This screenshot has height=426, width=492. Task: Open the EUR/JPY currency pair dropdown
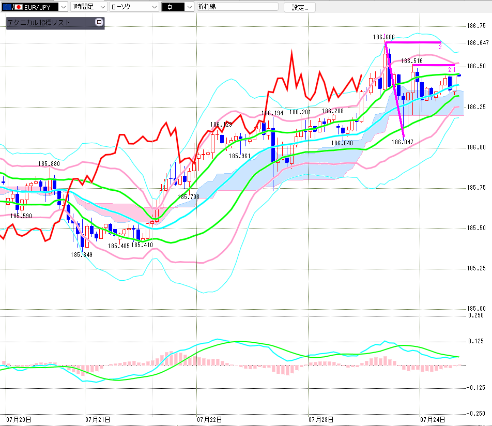[x=35, y=7]
